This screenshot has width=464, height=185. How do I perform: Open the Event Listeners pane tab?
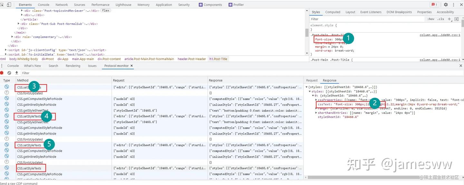[x=371, y=12]
